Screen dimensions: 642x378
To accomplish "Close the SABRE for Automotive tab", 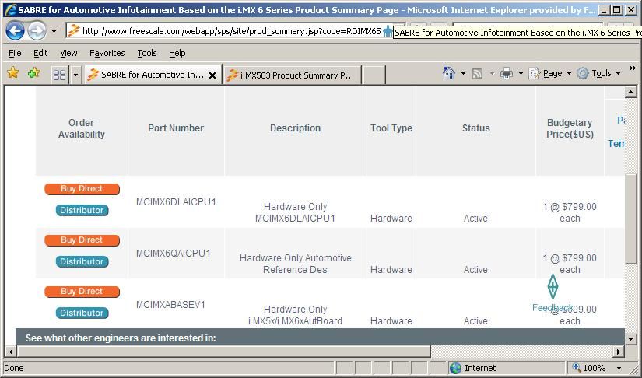I will click(212, 75).
